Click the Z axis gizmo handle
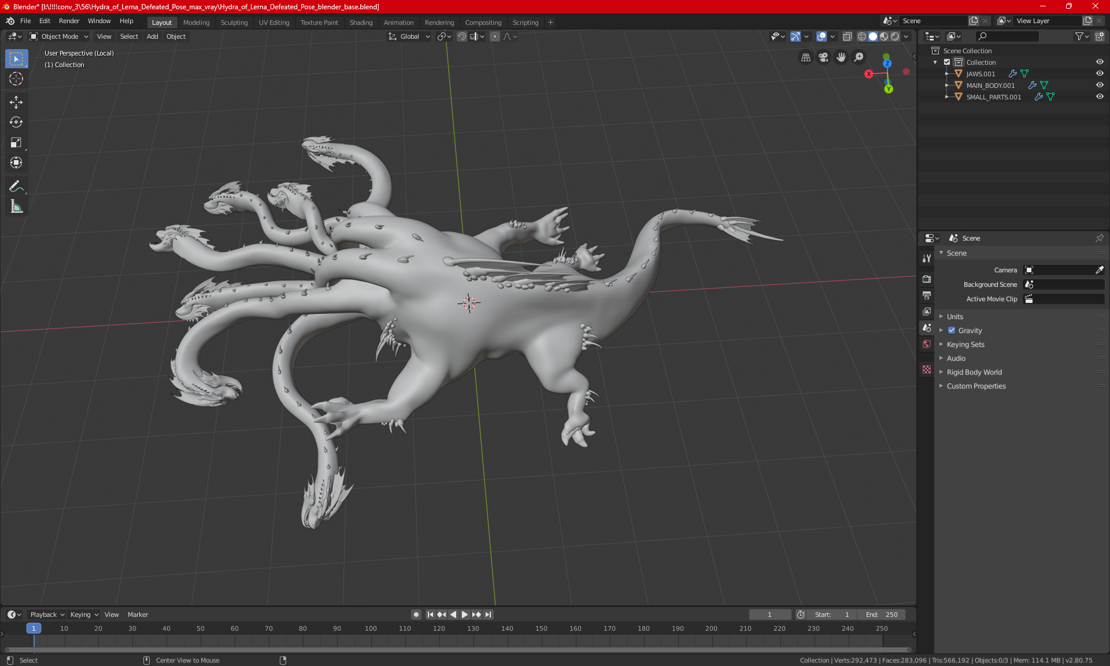The width and height of the screenshot is (1110, 666). click(887, 64)
